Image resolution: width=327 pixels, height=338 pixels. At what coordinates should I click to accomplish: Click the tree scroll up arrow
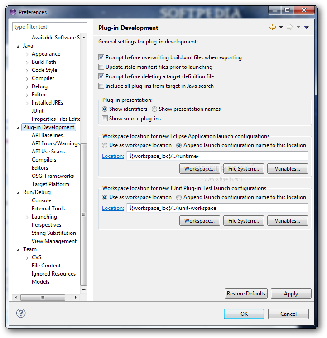[x=84, y=38]
